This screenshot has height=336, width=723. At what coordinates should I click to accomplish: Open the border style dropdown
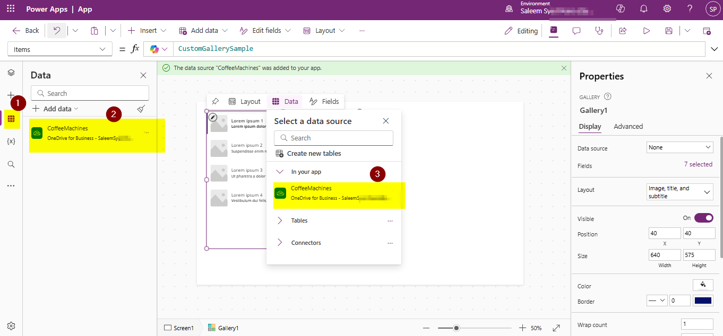click(657, 300)
